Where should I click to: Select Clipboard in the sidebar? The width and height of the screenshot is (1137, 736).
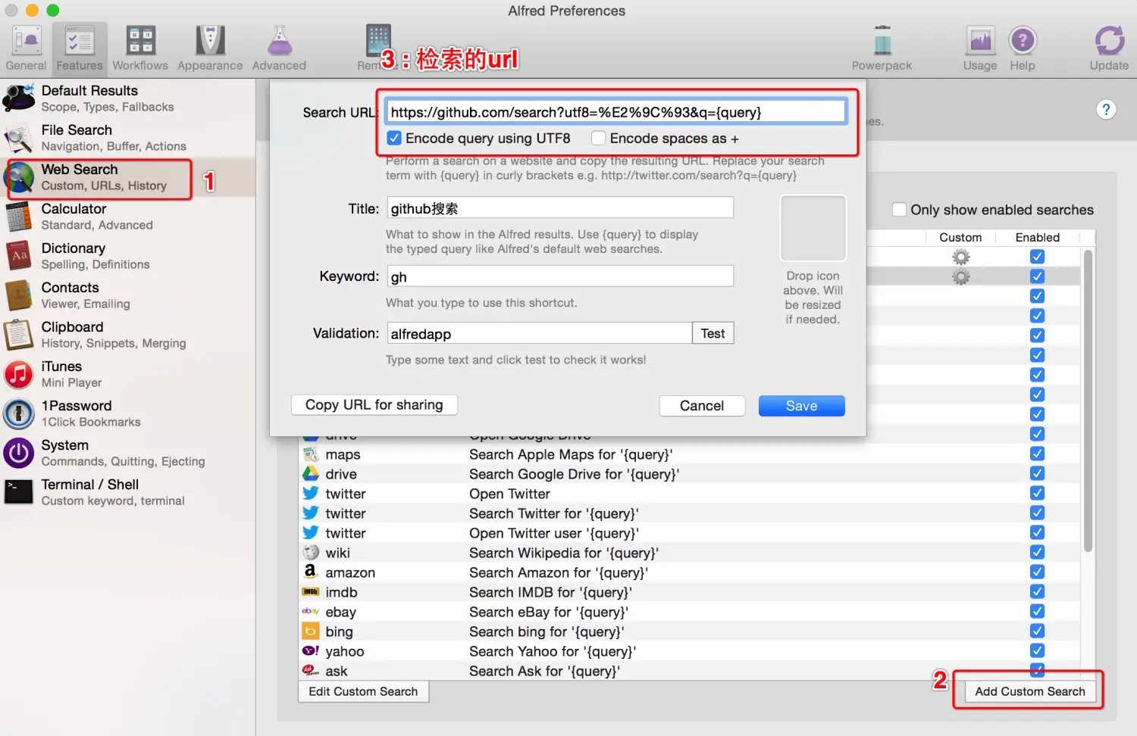127,335
